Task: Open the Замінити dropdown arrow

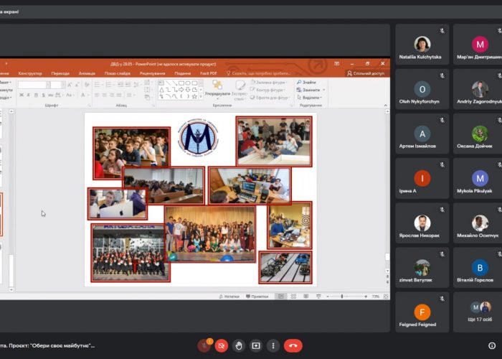Action: (x=322, y=90)
